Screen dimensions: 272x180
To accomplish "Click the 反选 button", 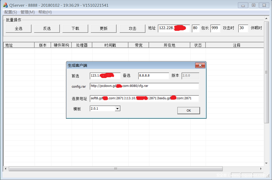I will 47,28.
